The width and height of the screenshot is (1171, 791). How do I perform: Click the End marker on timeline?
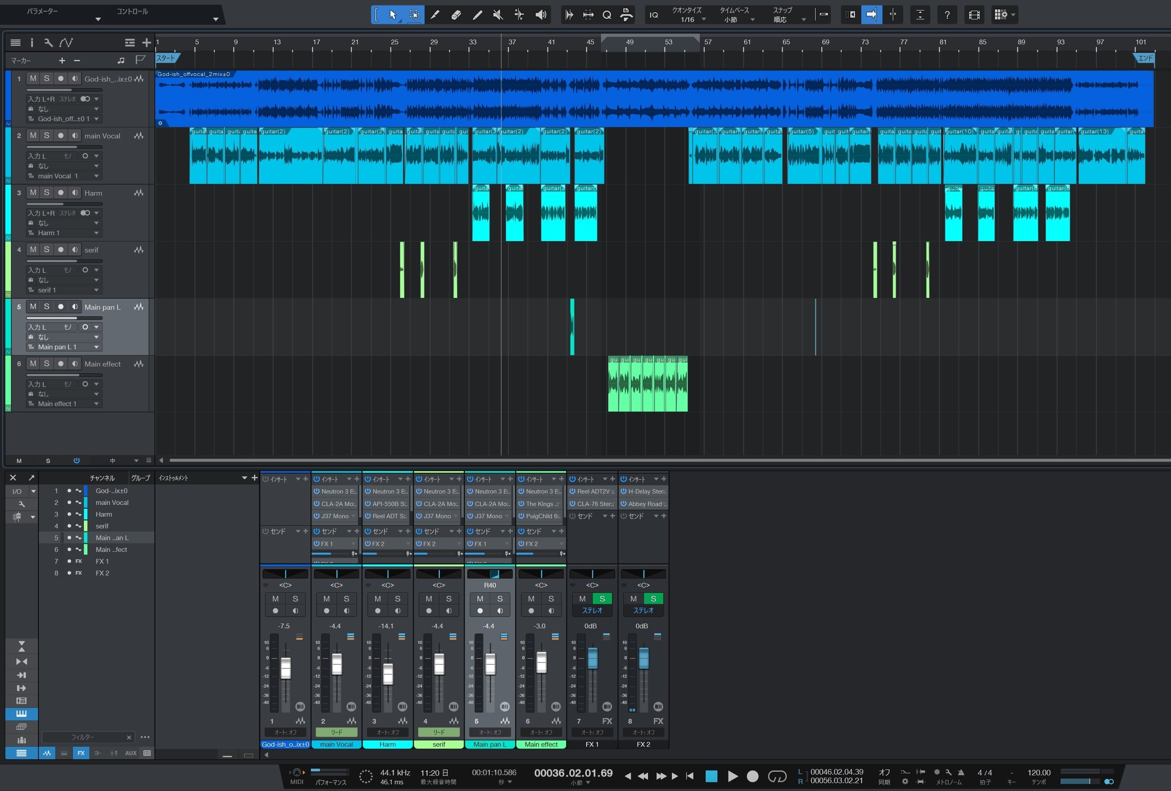[1145, 58]
